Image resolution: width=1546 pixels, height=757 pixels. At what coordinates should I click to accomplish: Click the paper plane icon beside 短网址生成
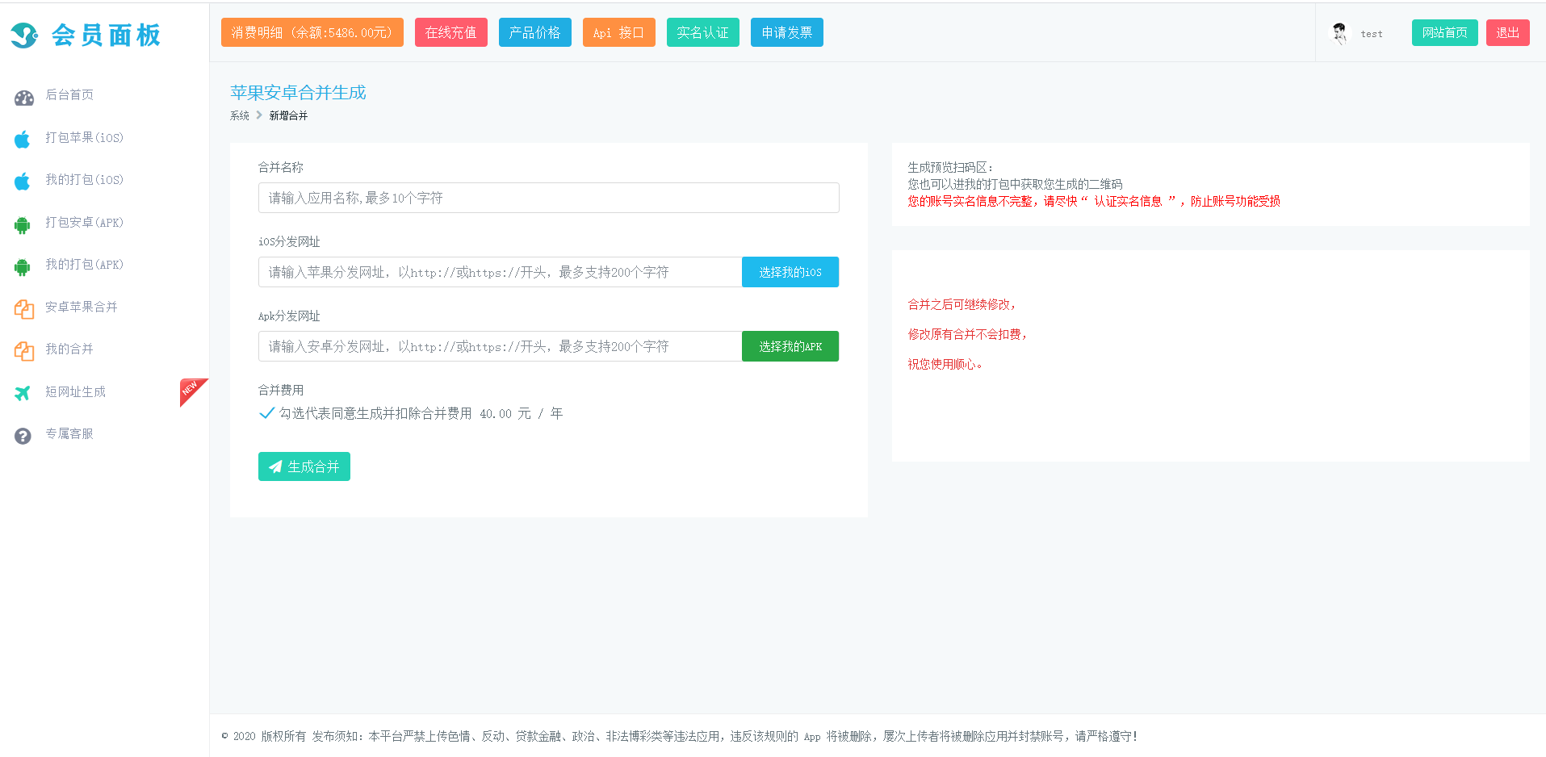[x=23, y=393]
